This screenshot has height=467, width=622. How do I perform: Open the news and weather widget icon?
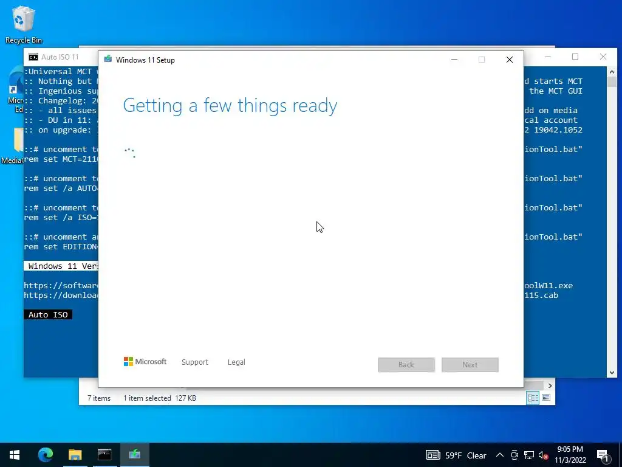point(432,455)
